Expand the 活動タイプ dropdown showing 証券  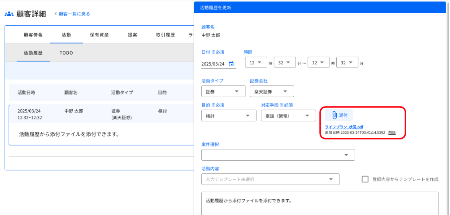pyautogui.click(x=223, y=91)
